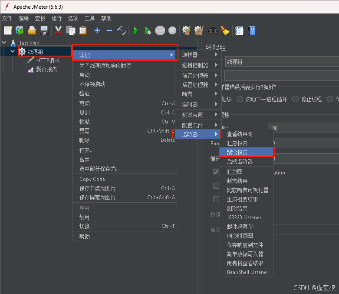Image resolution: width=339 pixels, height=294 pixels.
Task: Select the 启动下一进程循环 radio button
Action: point(240,99)
